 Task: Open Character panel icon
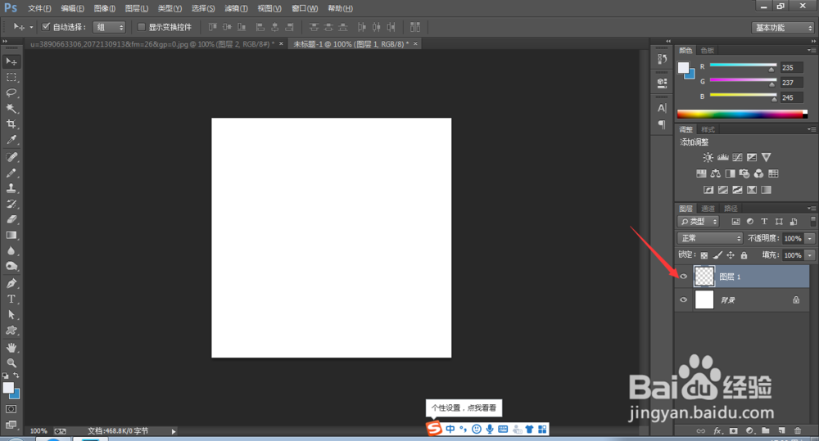[662, 108]
